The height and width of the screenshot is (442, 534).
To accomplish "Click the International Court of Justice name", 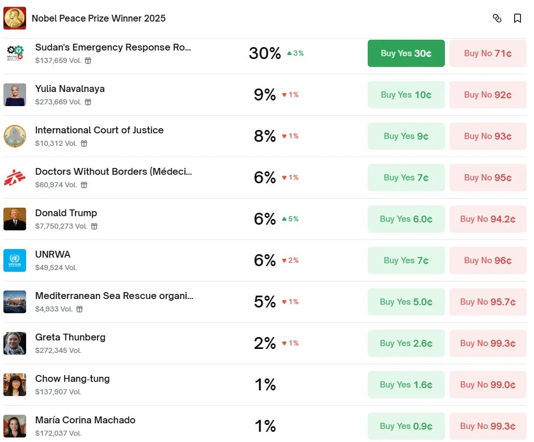I will click(x=99, y=130).
